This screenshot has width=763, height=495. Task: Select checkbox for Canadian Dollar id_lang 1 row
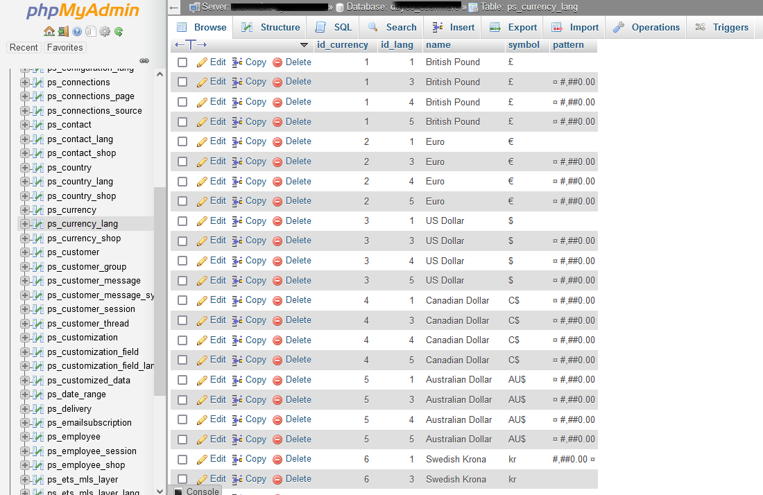[182, 300]
